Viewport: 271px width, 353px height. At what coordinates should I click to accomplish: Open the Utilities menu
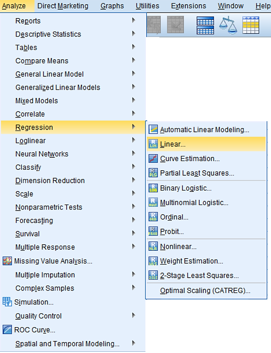[x=147, y=6]
